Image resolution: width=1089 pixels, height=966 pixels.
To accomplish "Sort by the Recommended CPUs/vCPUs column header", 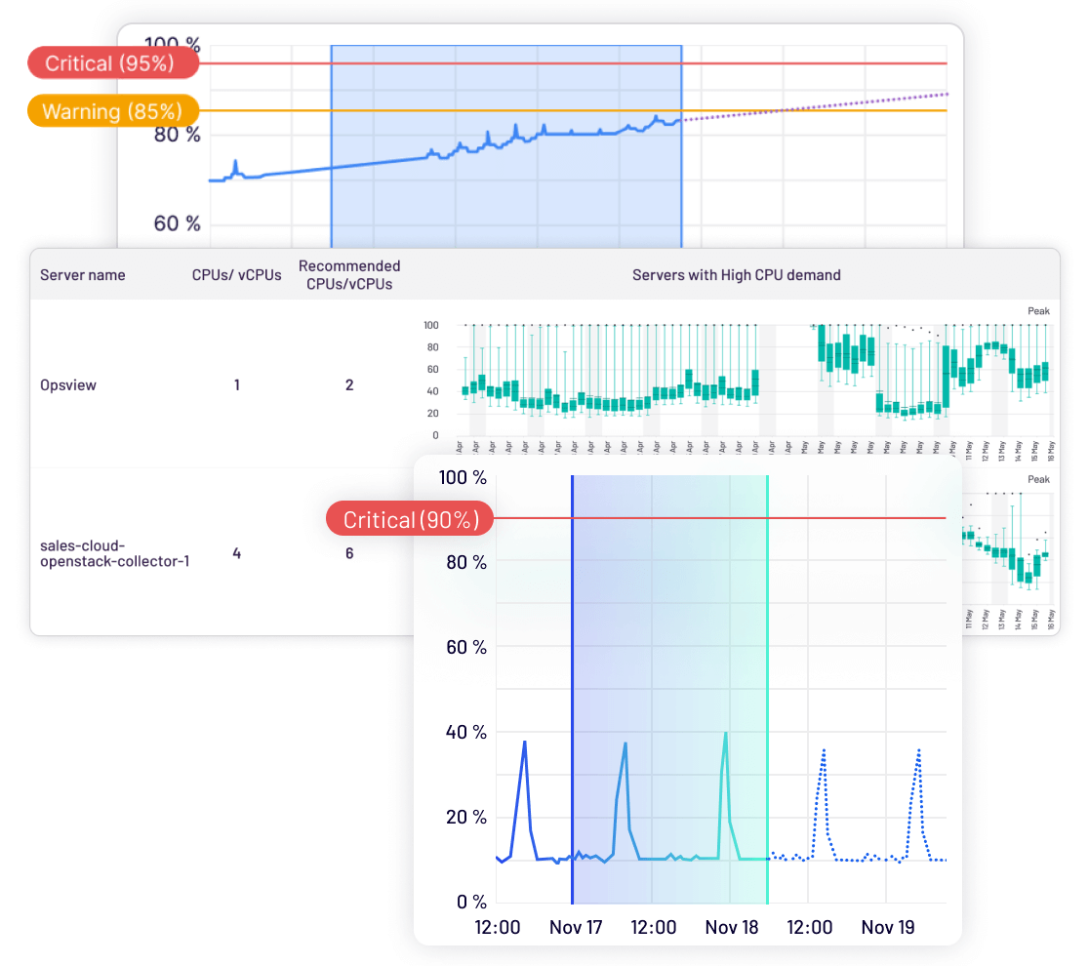I will pyautogui.click(x=349, y=274).
